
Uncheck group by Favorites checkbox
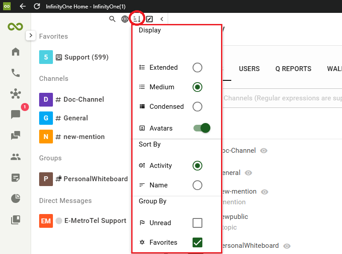[x=197, y=242]
